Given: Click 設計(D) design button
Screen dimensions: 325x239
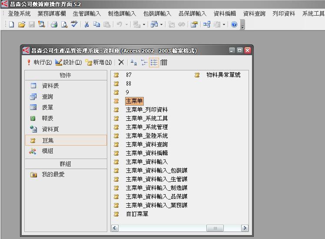Looking at the screenshot, I should [69, 62].
